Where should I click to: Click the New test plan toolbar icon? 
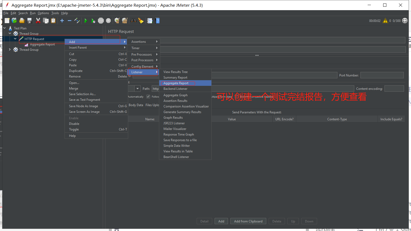tap(7, 21)
